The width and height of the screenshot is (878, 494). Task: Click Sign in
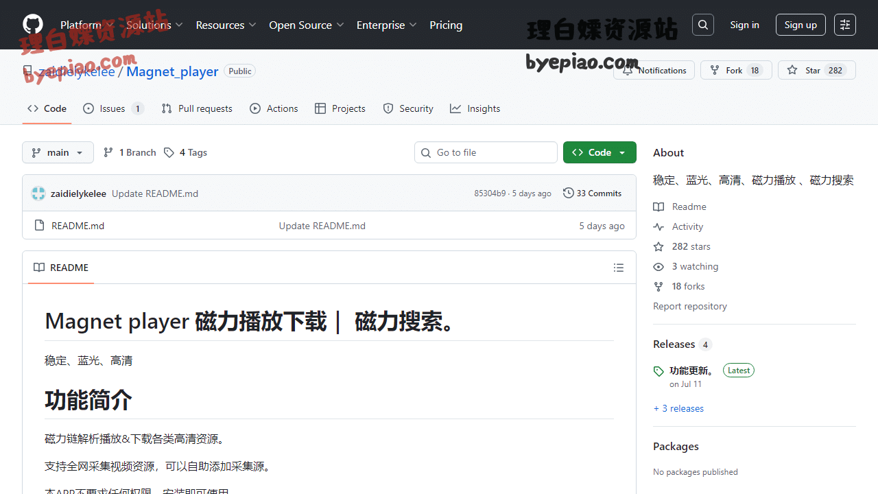pyautogui.click(x=744, y=25)
